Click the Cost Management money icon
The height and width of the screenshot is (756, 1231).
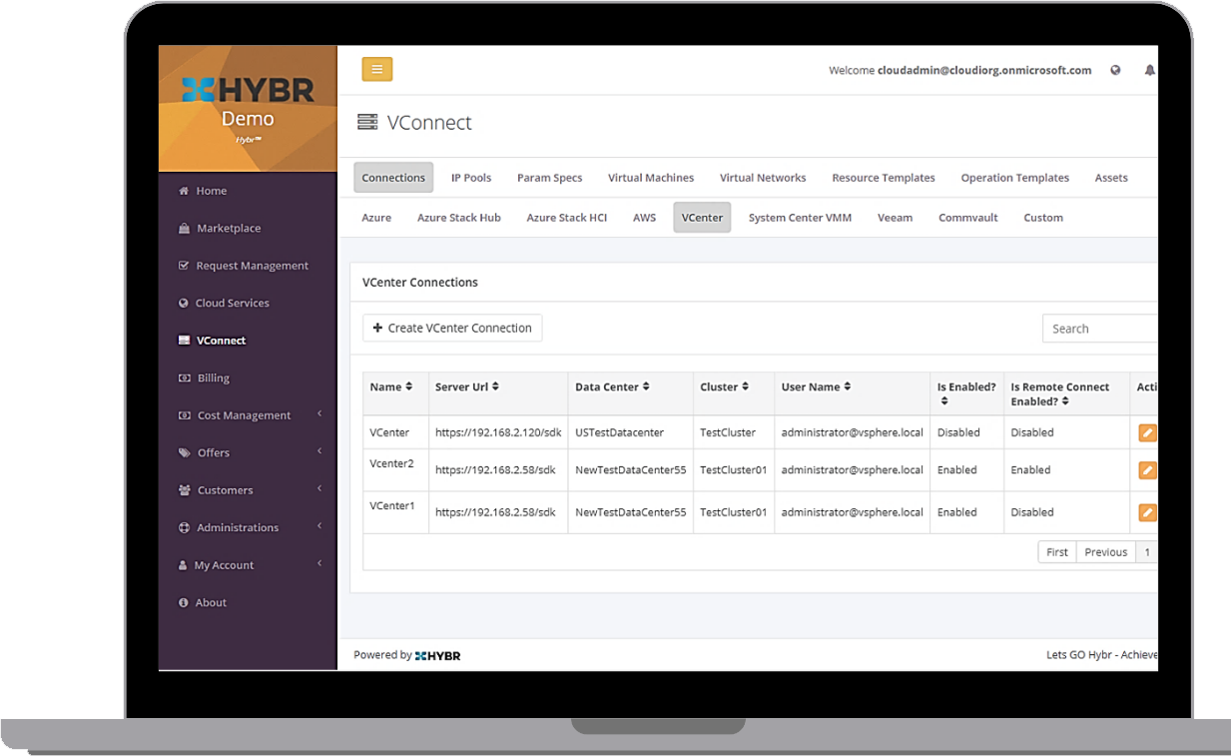[x=184, y=415]
